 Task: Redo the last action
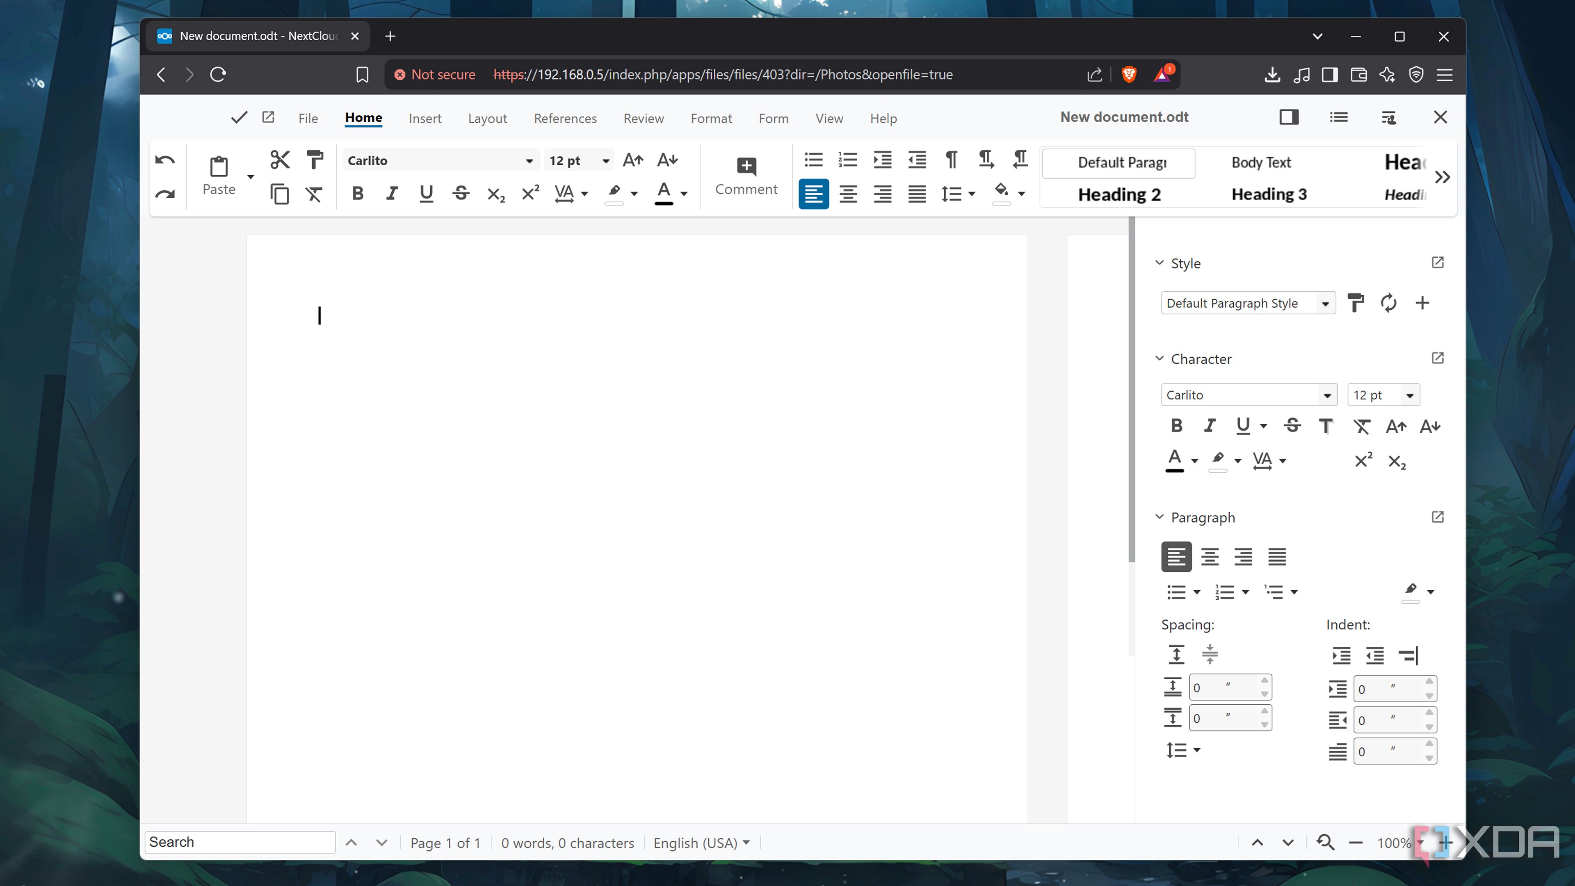[x=165, y=194]
